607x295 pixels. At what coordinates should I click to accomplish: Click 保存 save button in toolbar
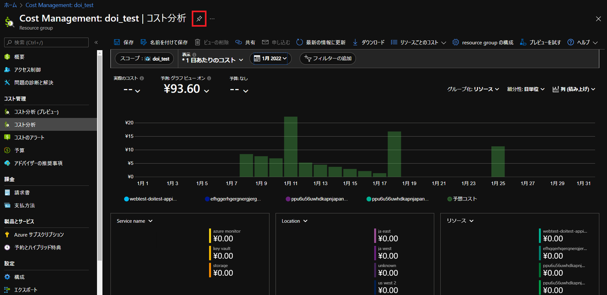coord(124,43)
